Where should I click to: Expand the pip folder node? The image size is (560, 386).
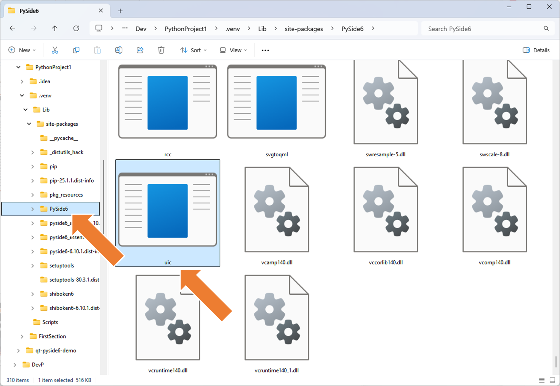tap(33, 167)
